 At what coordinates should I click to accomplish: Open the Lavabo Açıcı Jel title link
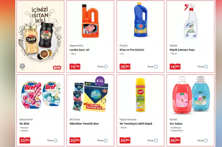pos(79,50)
